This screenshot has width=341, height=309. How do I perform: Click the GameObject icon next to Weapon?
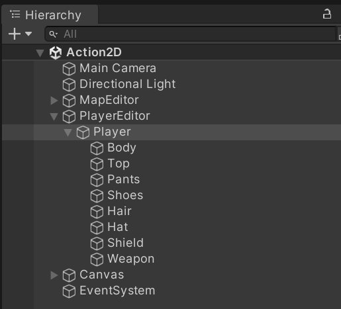coord(97,259)
